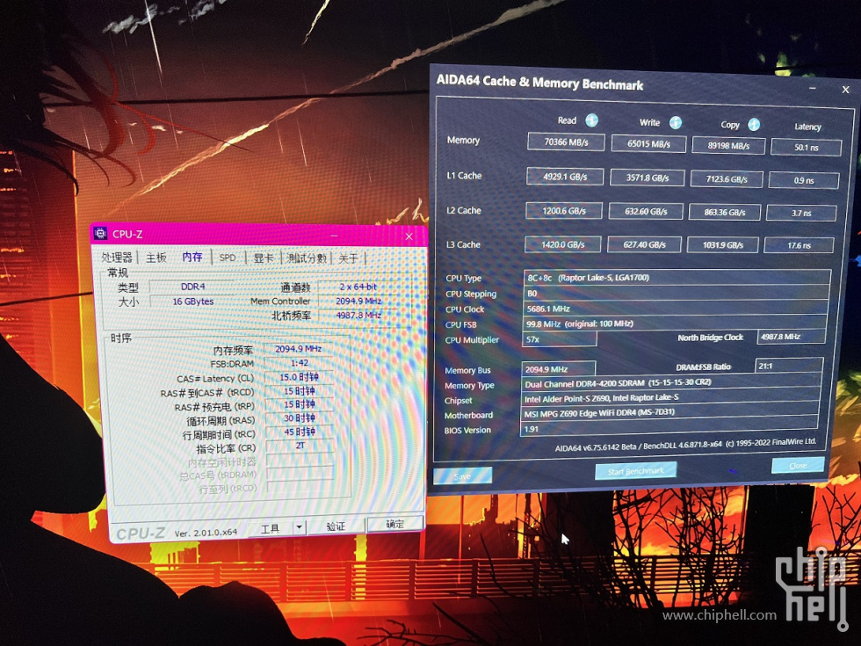Click Save in the AIDA64 benchmark window
The height and width of the screenshot is (646, 861).
(462, 476)
